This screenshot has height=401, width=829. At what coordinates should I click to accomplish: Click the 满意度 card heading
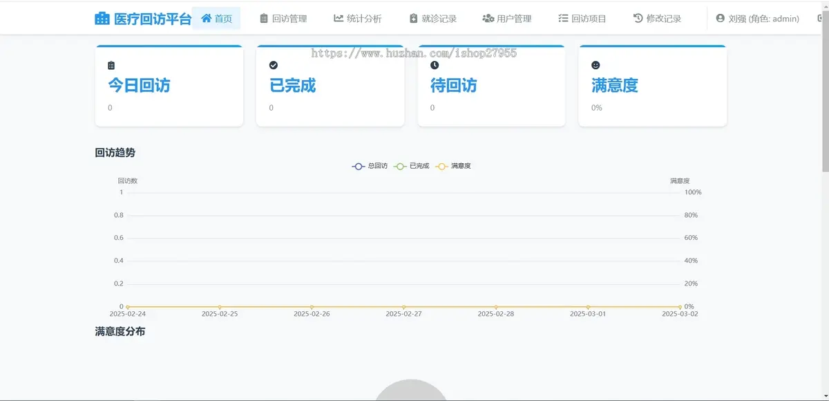615,86
